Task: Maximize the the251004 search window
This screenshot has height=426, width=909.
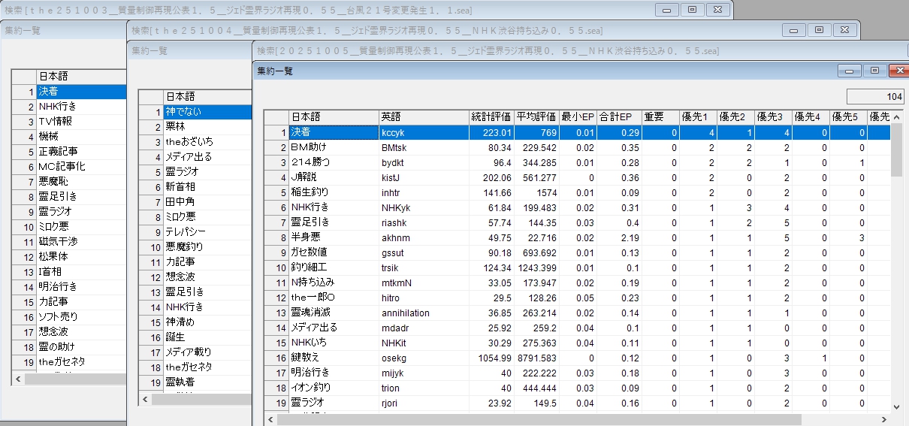Action: pos(819,30)
